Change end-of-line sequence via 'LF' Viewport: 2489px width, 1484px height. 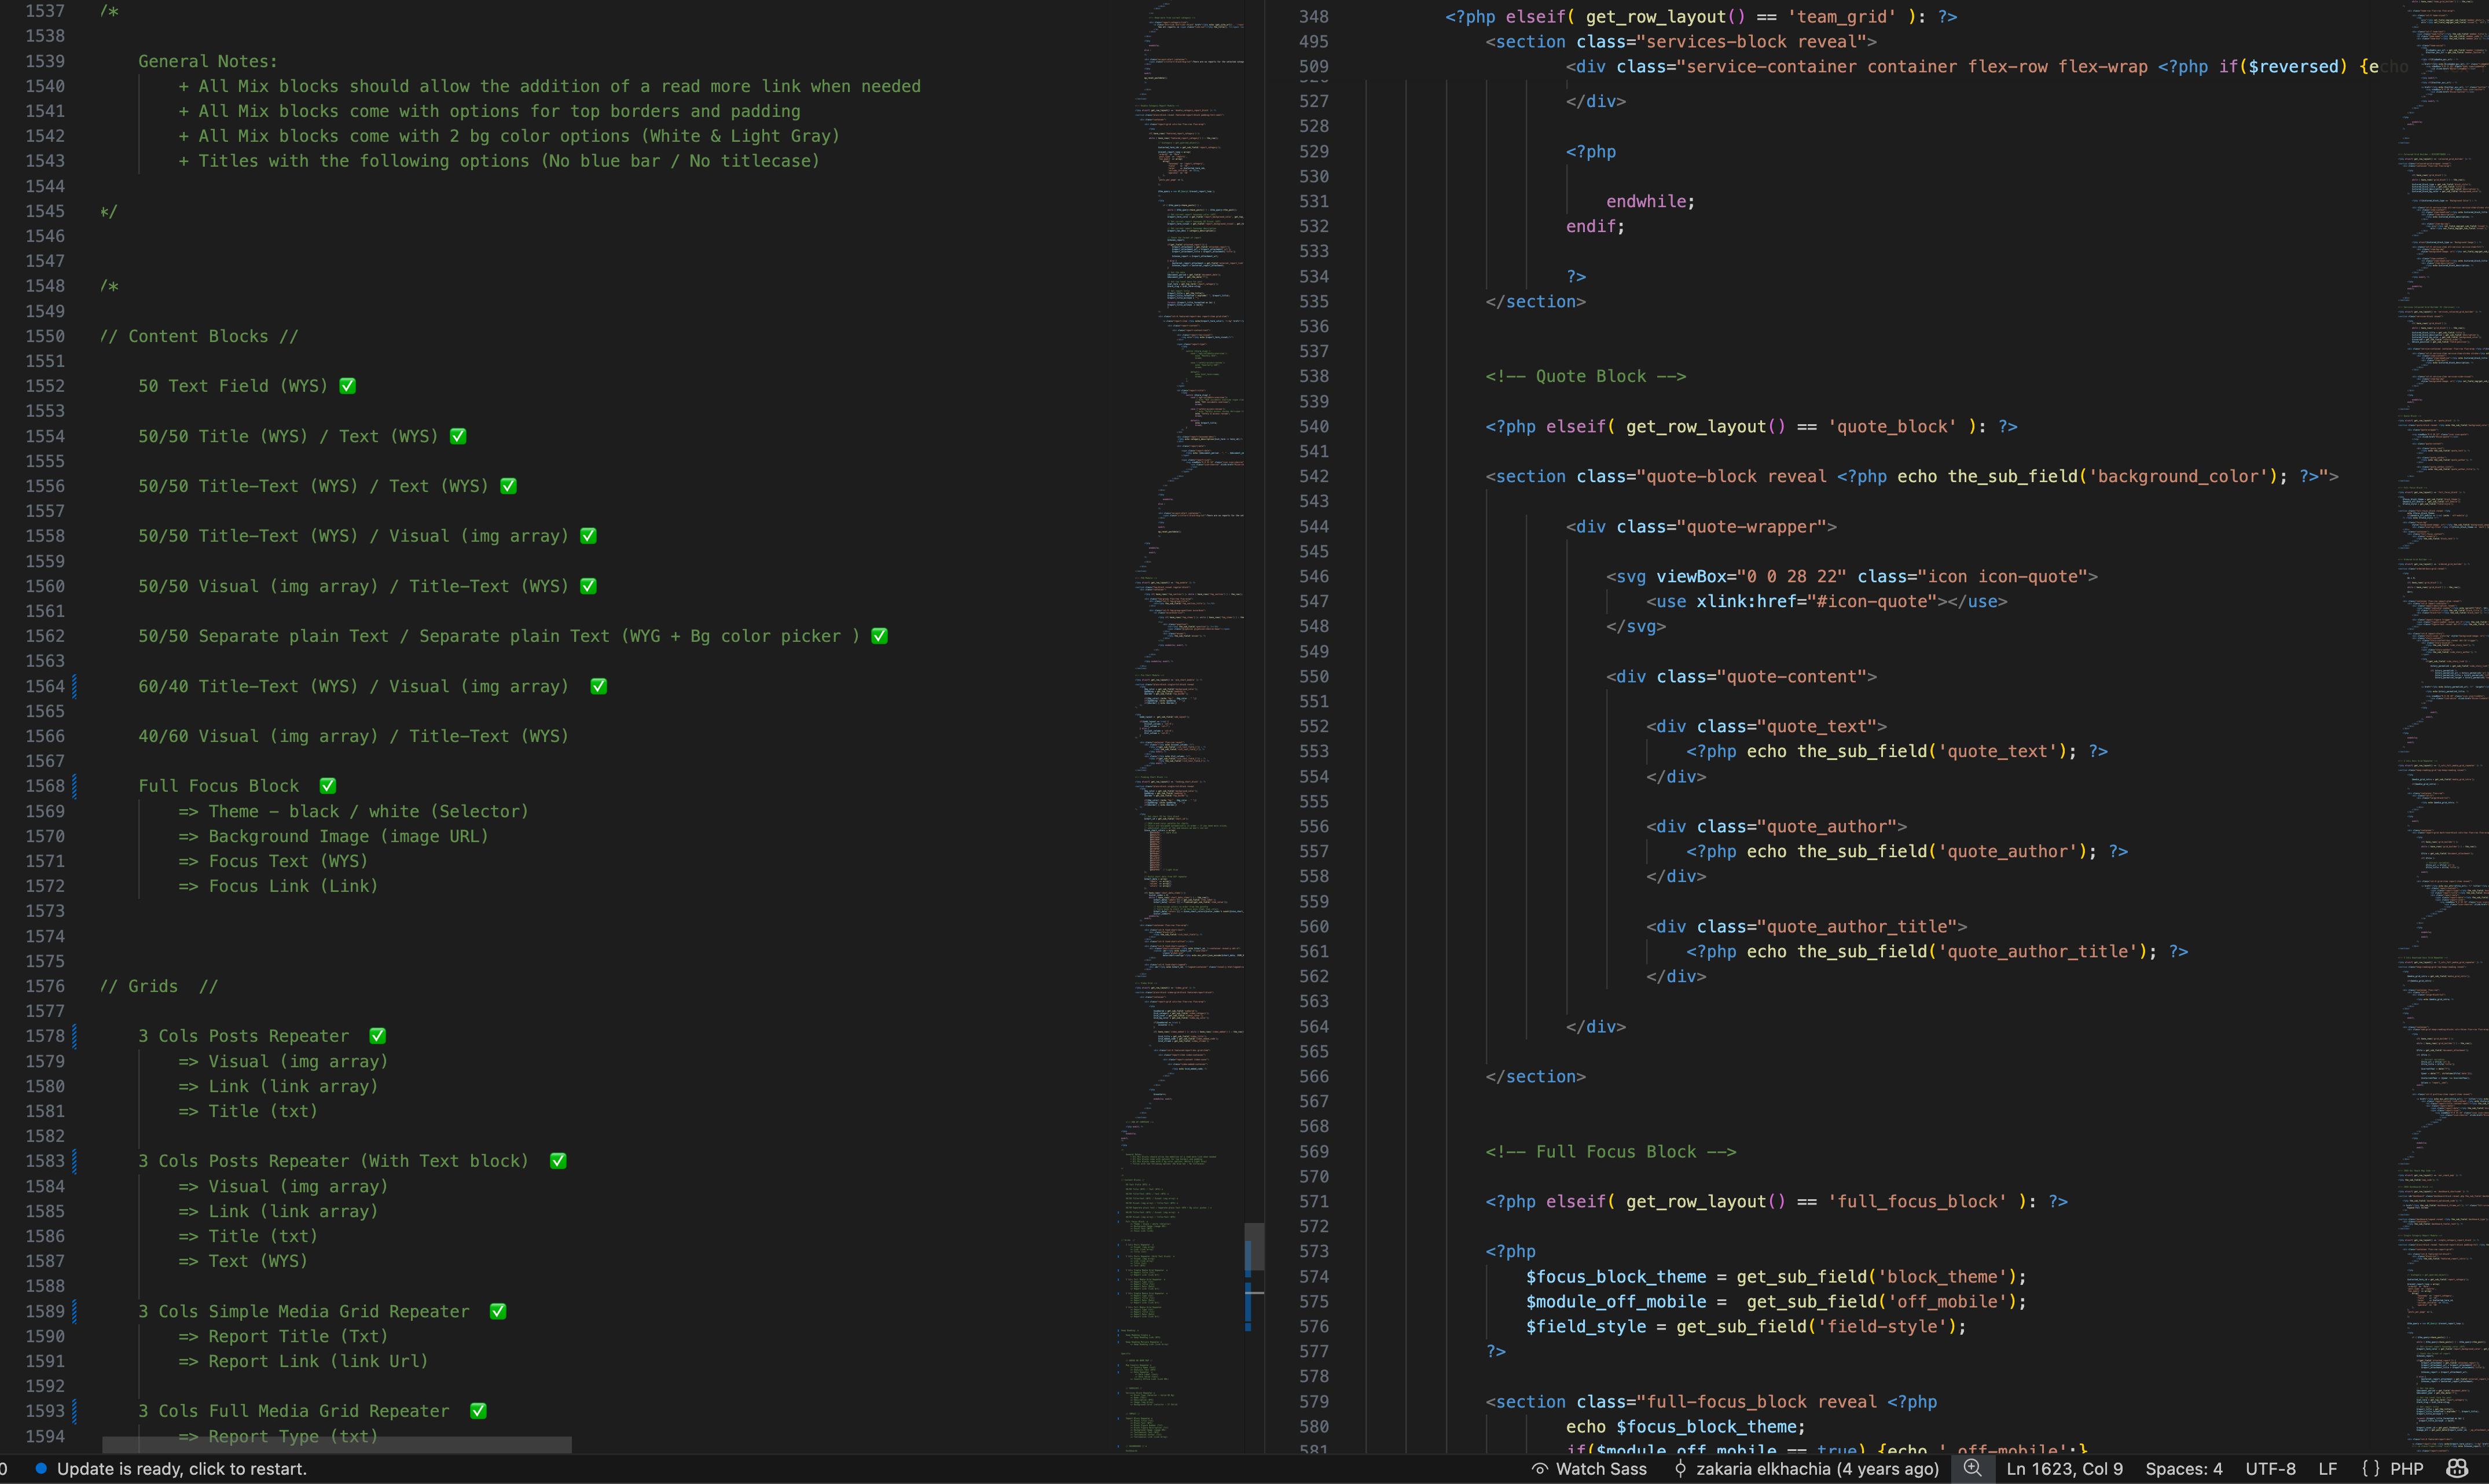(x=2328, y=1469)
